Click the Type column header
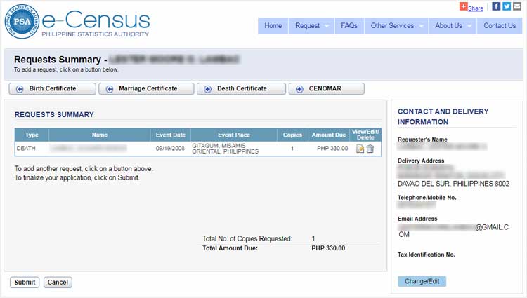The height and width of the screenshot is (298, 527). click(x=32, y=135)
